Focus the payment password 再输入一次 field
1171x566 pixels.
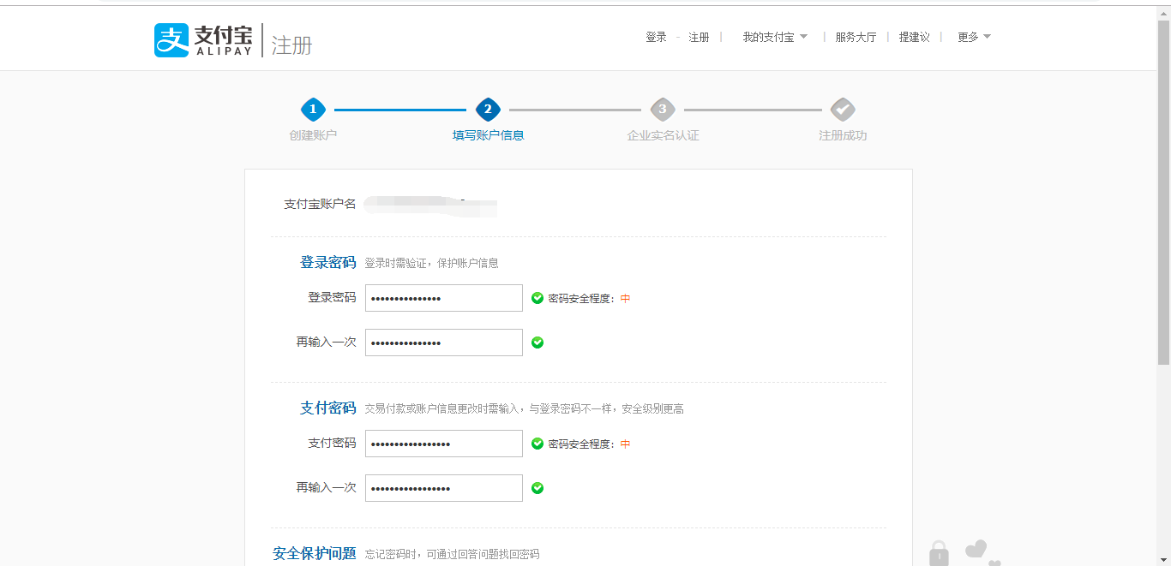[x=443, y=488]
